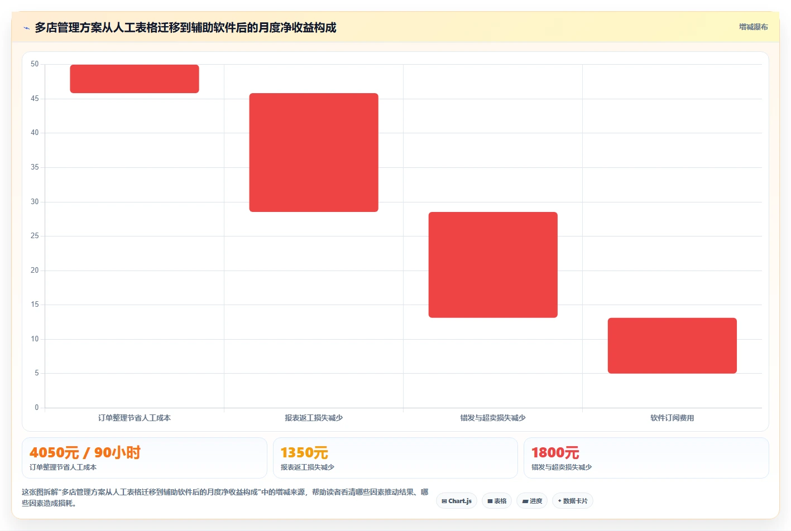Click the chart title 多店管理方案 heading
The height and width of the screenshot is (531, 791).
coord(185,27)
